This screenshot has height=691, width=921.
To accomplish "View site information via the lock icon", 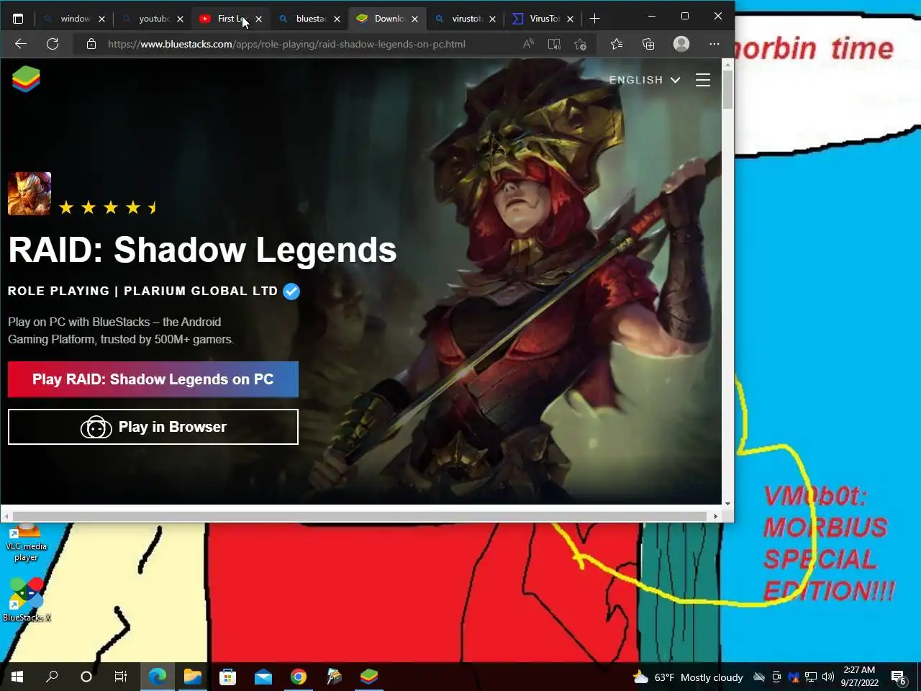I will [91, 44].
